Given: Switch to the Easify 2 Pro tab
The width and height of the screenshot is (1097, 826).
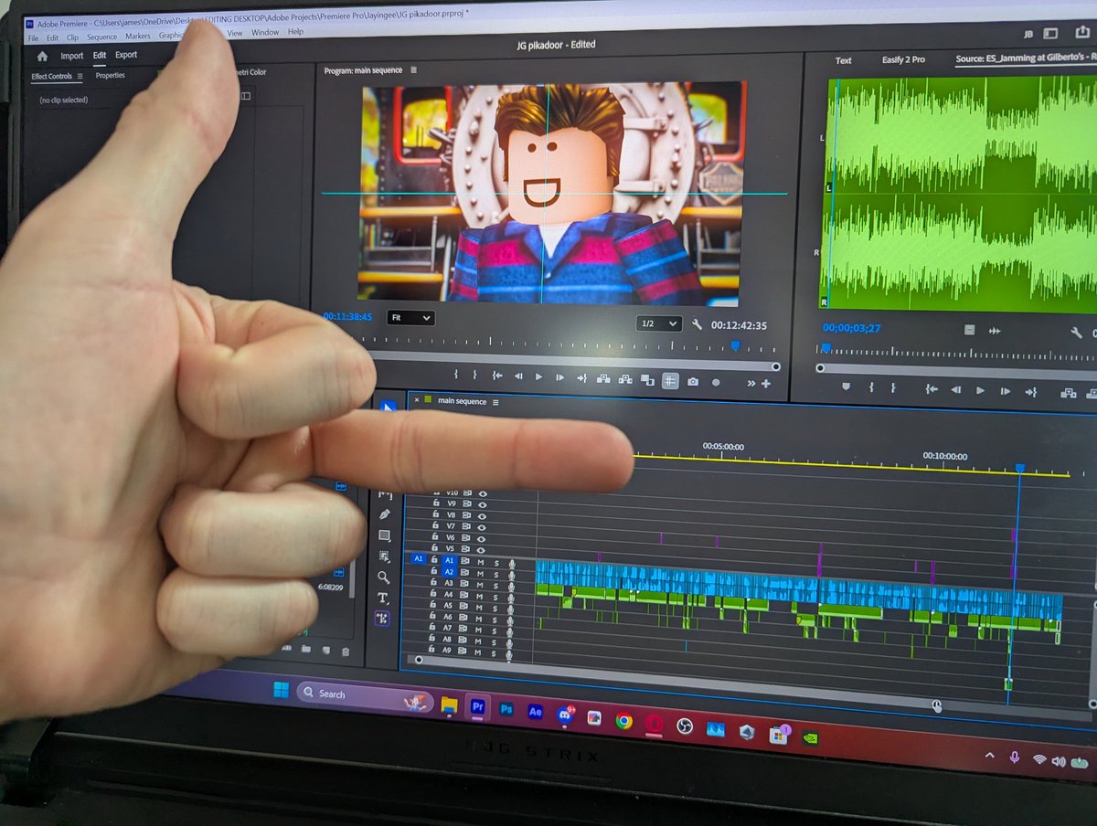Looking at the screenshot, I should 903,59.
